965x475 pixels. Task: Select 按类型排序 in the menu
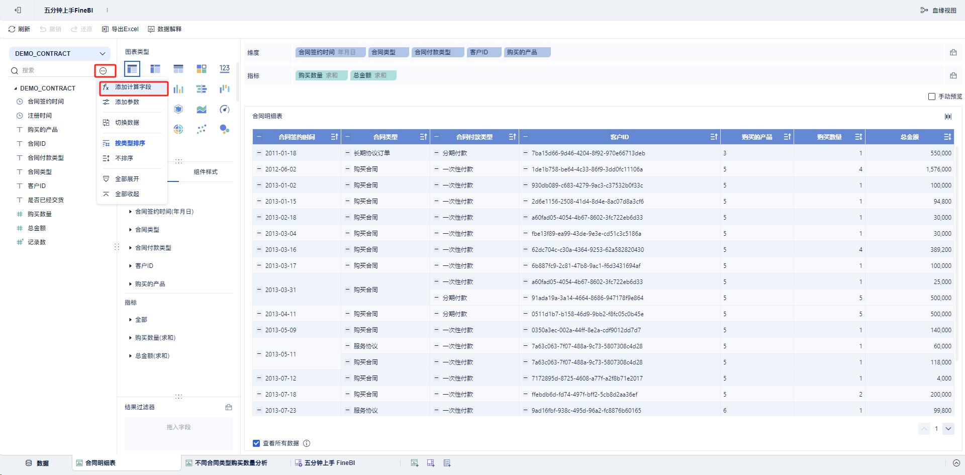(x=132, y=143)
